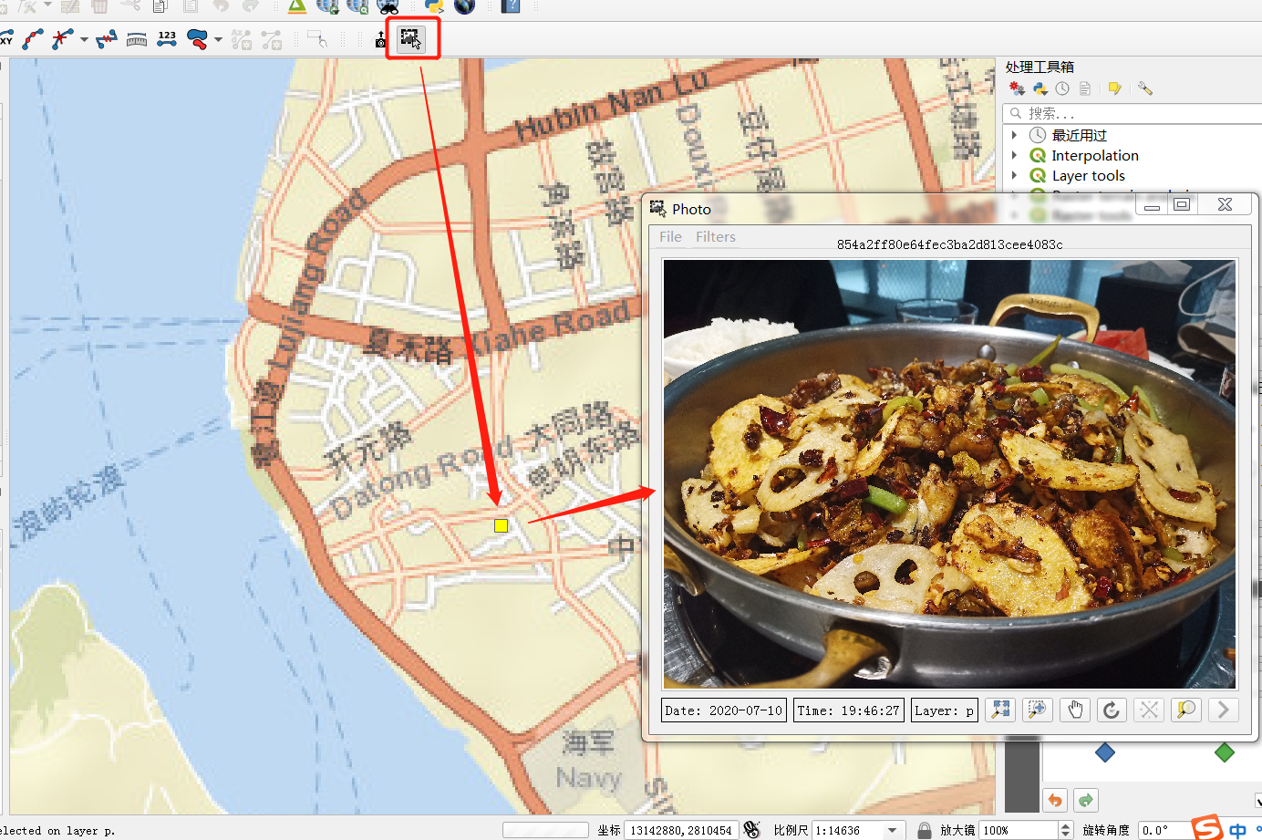
Task: Click the yellow magnifier zoom-to-feature button
Action: pyautogui.click(x=1185, y=710)
